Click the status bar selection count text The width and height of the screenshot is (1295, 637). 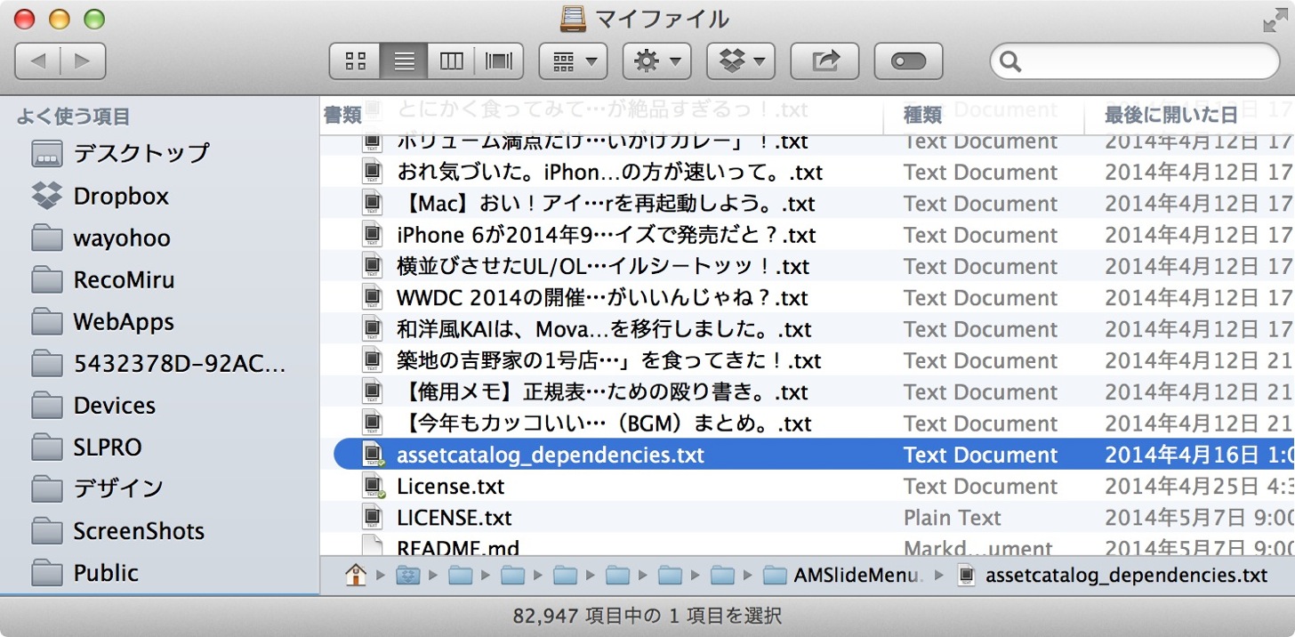tap(647, 616)
